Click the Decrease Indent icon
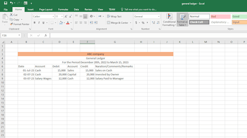Viewport: 247px width, 138px height. pos(92,23)
